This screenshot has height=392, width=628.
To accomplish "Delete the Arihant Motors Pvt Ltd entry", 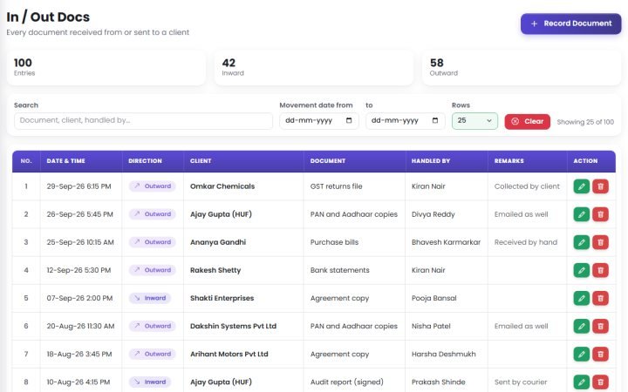I will tap(600, 355).
